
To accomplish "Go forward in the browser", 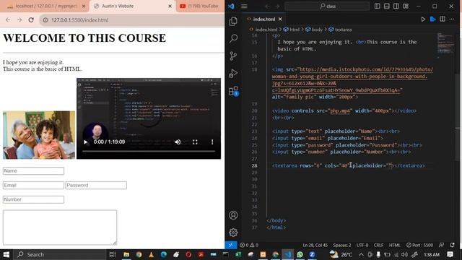I will (x=19, y=20).
